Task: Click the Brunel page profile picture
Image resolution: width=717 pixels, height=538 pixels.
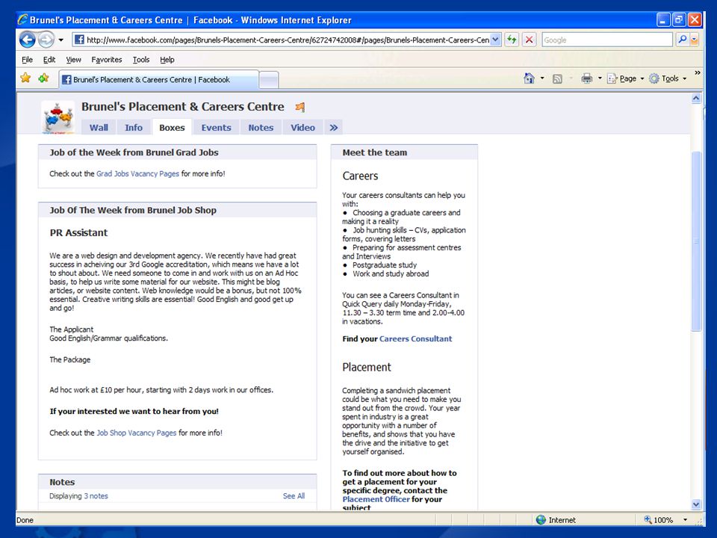Action: click(58, 117)
